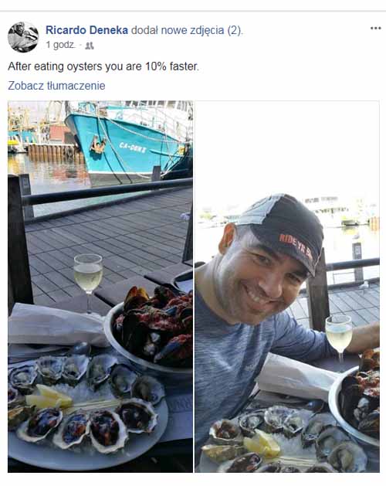Viewport: 386px width, 486px height.
Task: Click the wine glass in the right photo
Action: click(x=339, y=338)
